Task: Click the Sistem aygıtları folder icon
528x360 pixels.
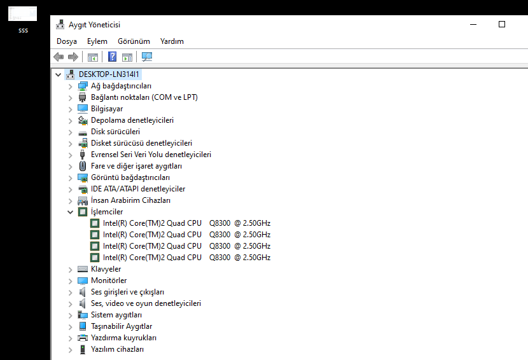Action: [x=83, y=315]
